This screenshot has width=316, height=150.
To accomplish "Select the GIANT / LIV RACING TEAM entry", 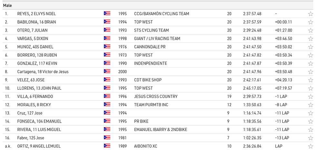I will click(157, 39).
